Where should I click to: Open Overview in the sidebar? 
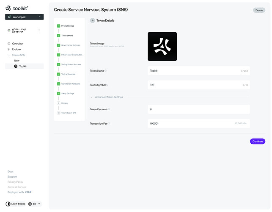coord(17,44)
